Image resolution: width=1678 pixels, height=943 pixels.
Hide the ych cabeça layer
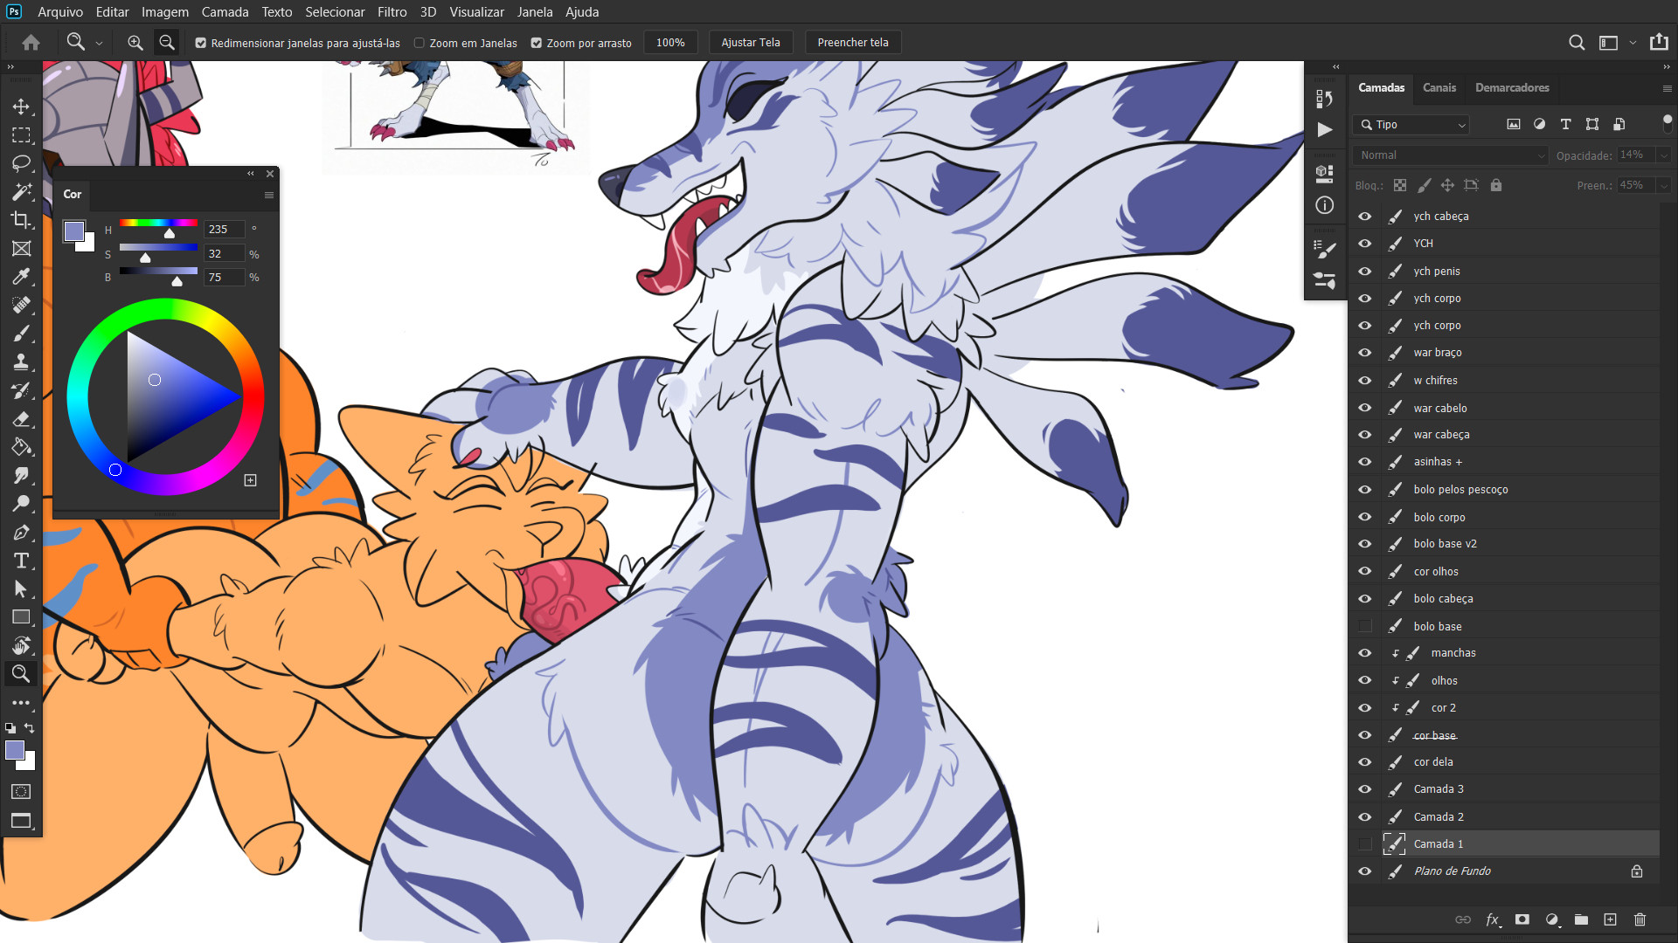(x=1364, y=216)
